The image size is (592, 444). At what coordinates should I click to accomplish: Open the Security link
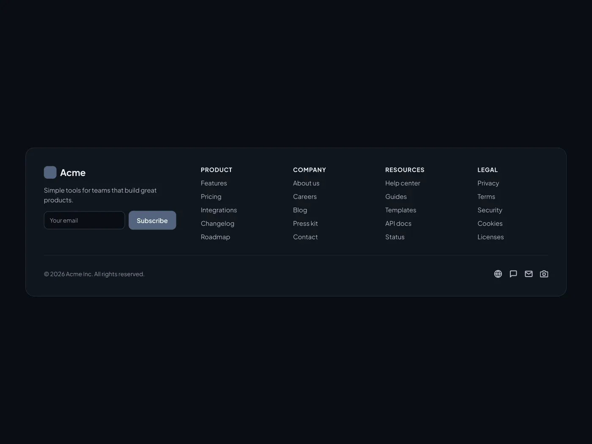490,210
